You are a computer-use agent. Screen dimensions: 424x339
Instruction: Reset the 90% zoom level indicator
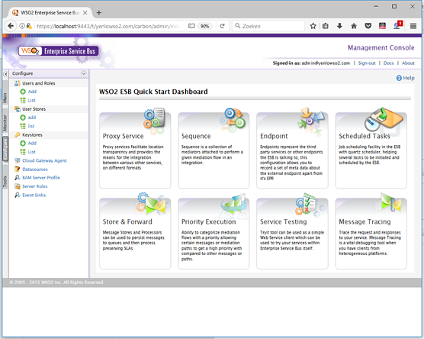click(204, 26)
